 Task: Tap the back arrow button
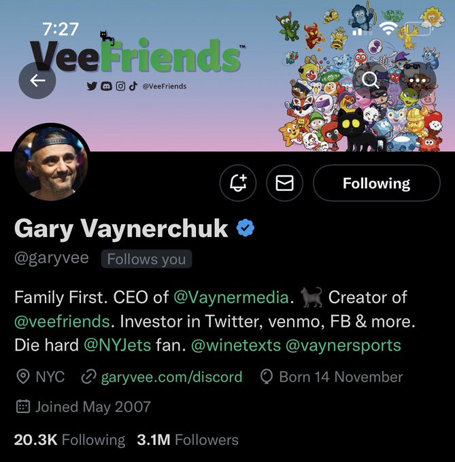pos(37,80)
